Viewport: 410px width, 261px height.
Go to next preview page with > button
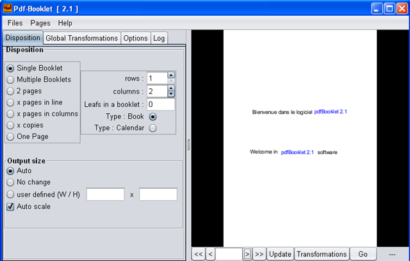click(x=247, y=254)
